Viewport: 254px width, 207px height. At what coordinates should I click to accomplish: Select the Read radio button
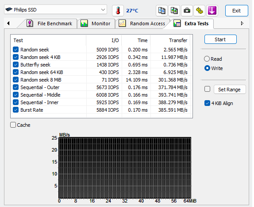207,59
